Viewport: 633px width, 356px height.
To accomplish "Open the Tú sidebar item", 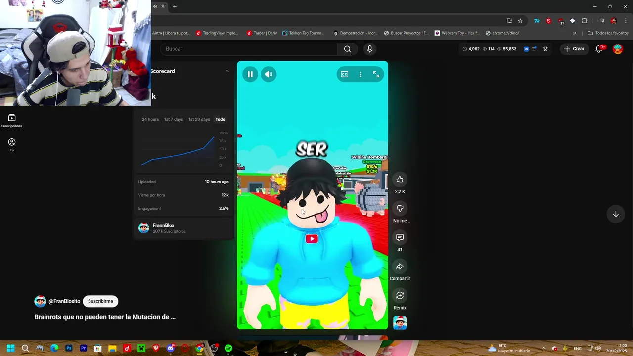I will point(12,145).
